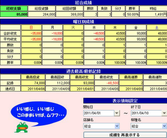Click the 勝率 row label in weekday table

(x=10, y=62)
